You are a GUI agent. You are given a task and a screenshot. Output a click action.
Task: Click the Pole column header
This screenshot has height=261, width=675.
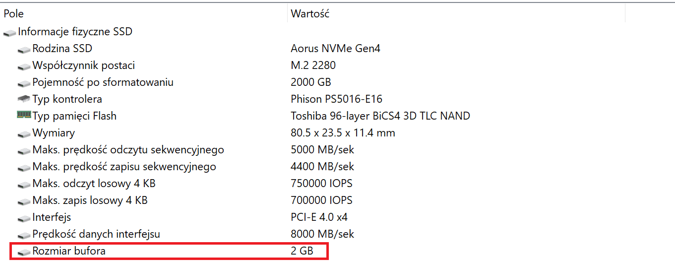click(x=14, y=14)
